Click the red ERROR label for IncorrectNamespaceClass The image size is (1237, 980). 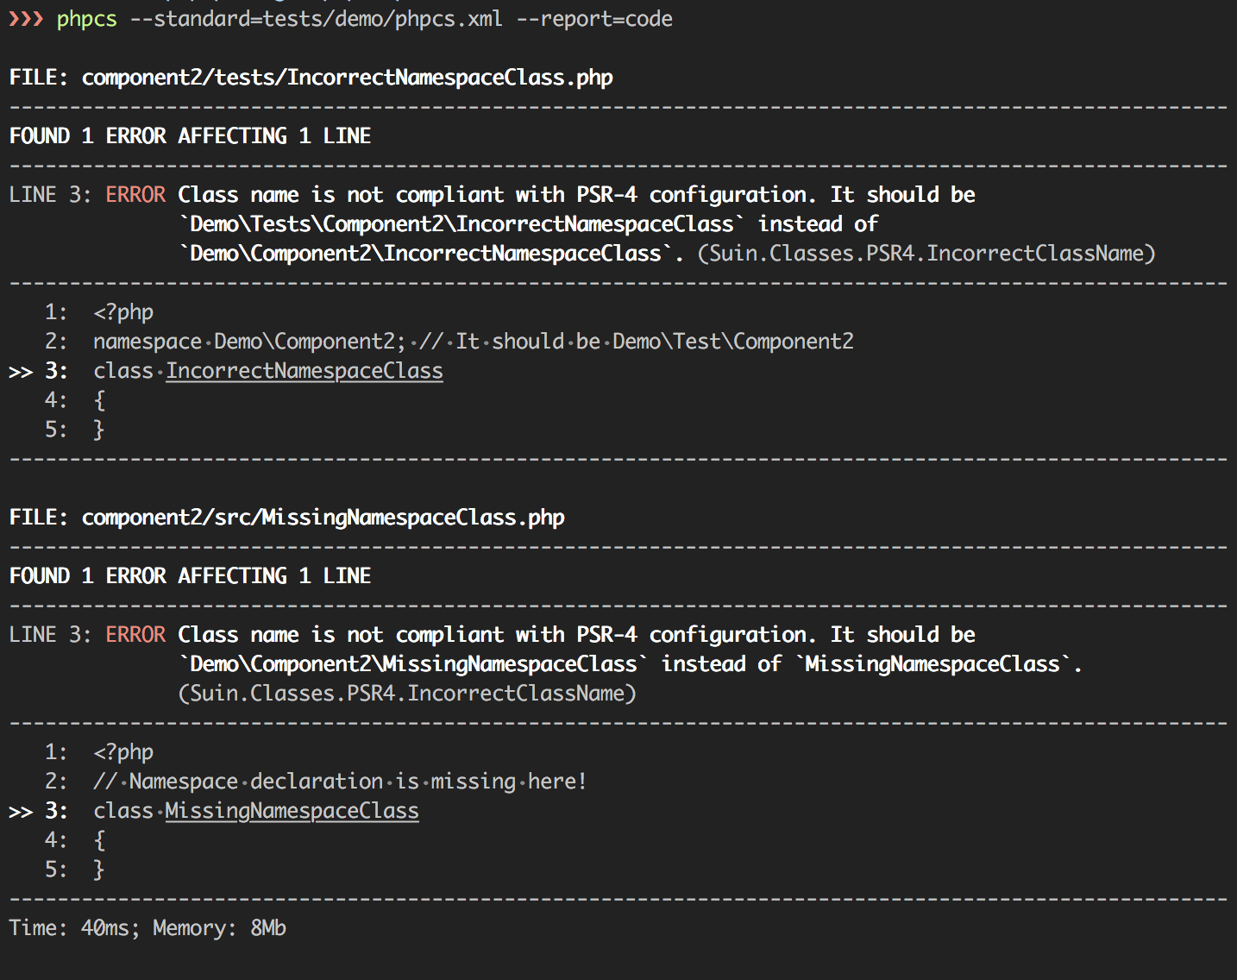(135, 195)
